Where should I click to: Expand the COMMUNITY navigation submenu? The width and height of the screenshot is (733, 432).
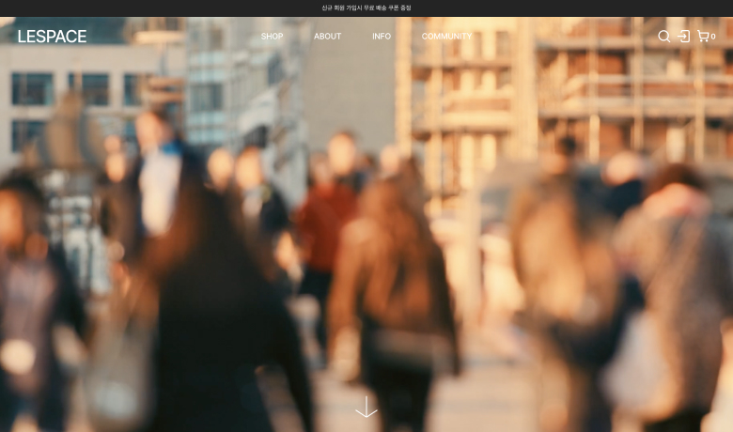click(x=446, y=37)
